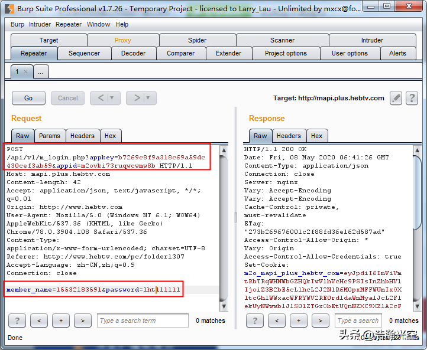Click the Response search help question icon

[x=255, y=320]
